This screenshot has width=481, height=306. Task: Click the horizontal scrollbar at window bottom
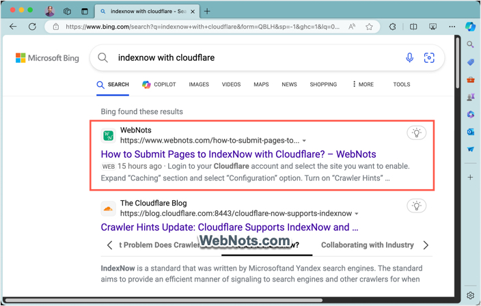(x=163, y=300)
